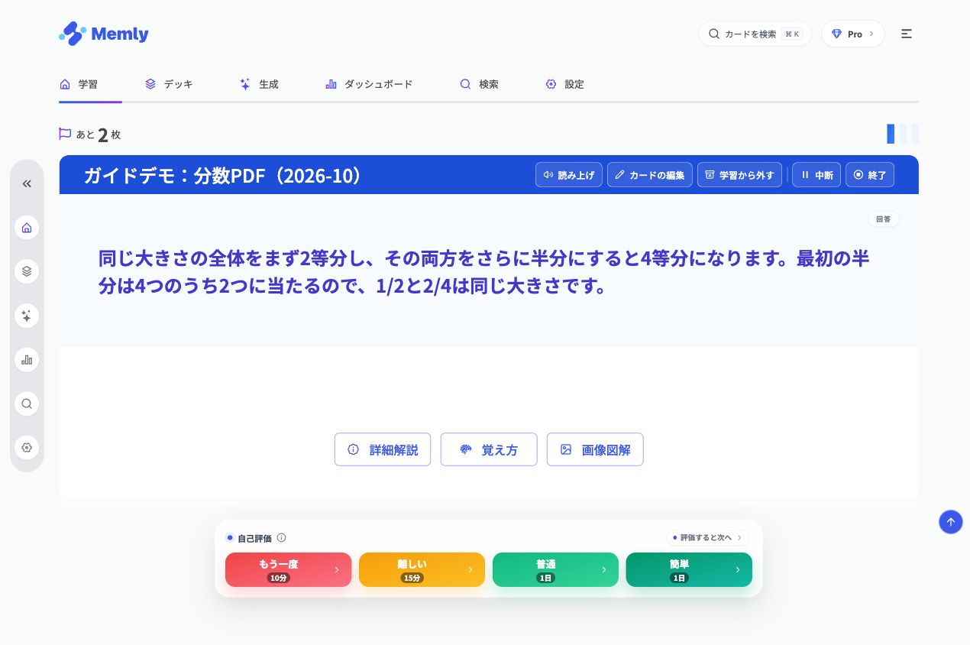Click the home icon in left sidebar
The height and width of the screenshot is (645, 970).
click(x=27, y=228)
